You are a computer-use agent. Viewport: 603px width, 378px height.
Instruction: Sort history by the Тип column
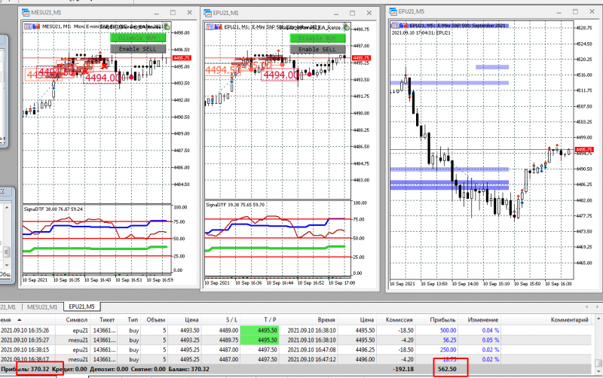click(133, 319)
